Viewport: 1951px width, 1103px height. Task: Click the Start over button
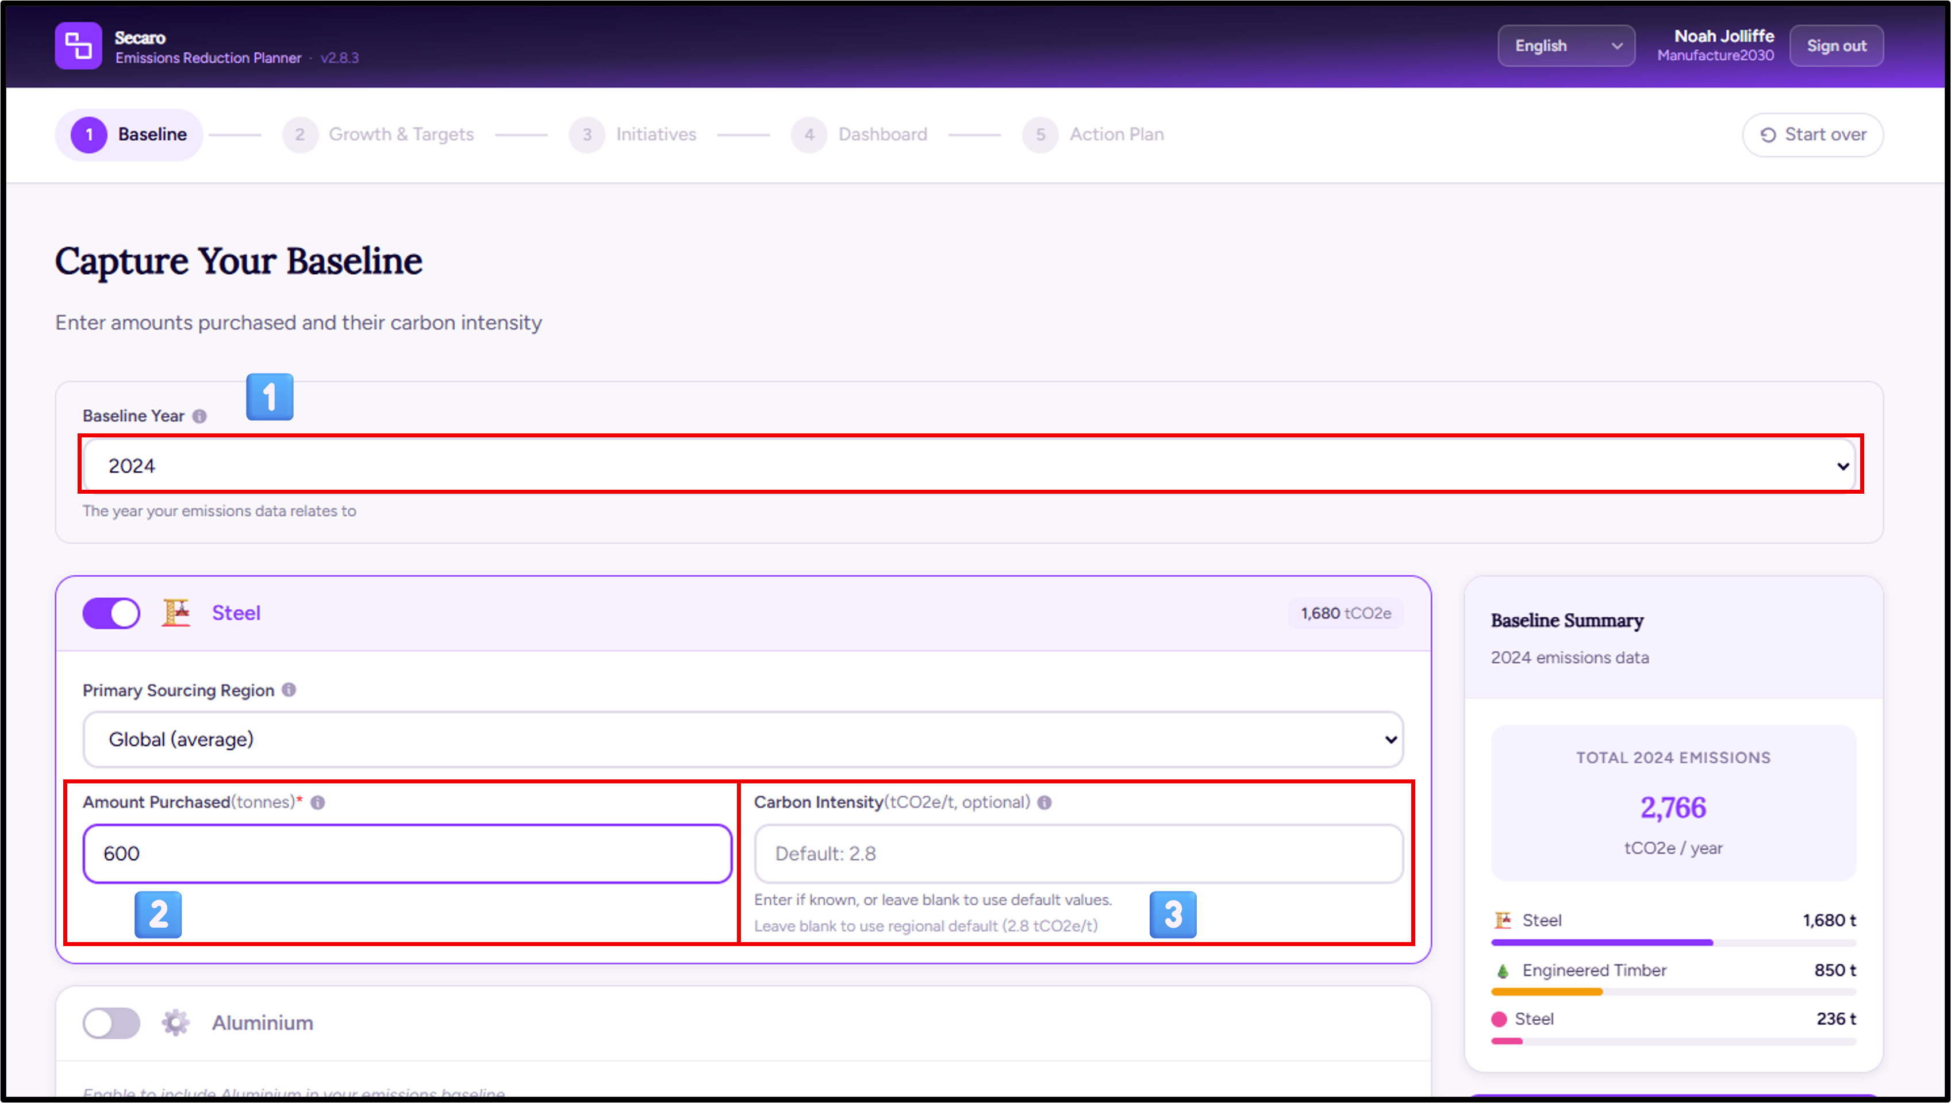pyautogui.click(x=1812, y=135)
